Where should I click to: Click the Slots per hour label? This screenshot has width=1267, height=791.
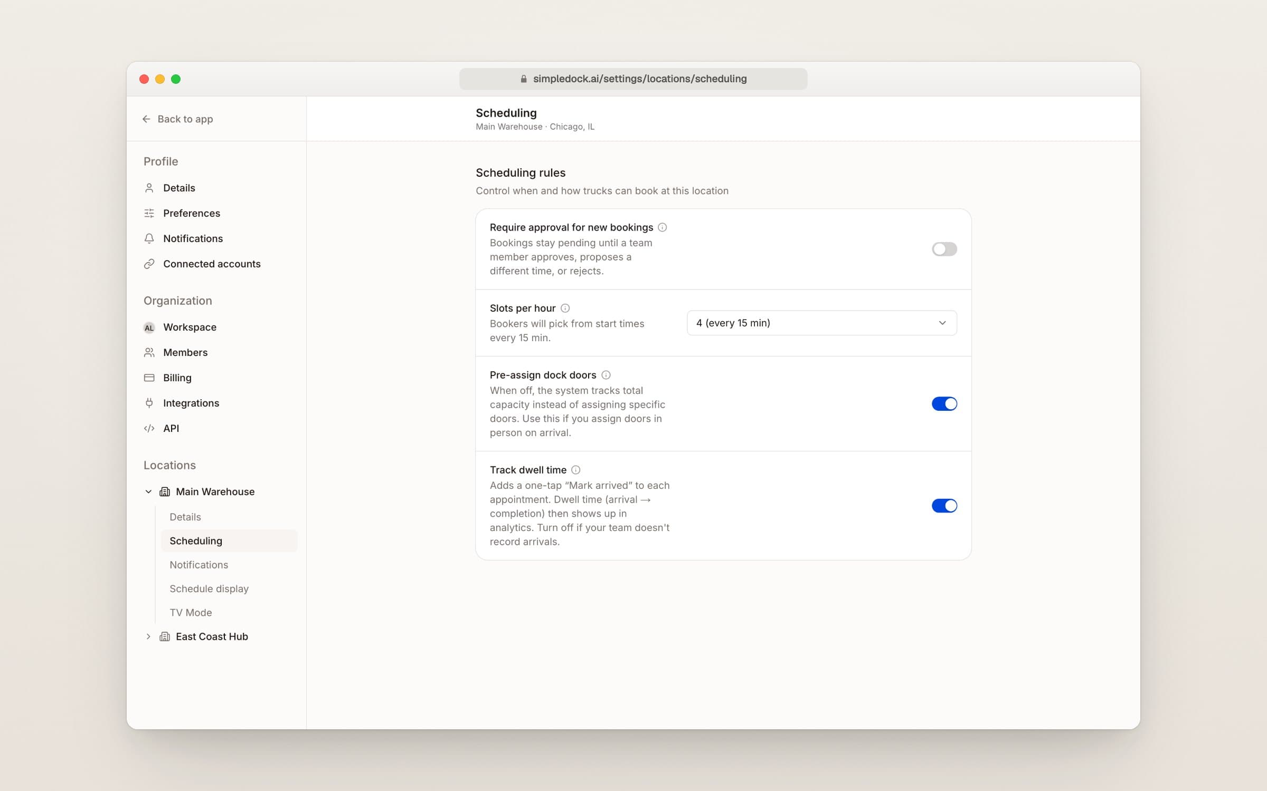[522, 308]
